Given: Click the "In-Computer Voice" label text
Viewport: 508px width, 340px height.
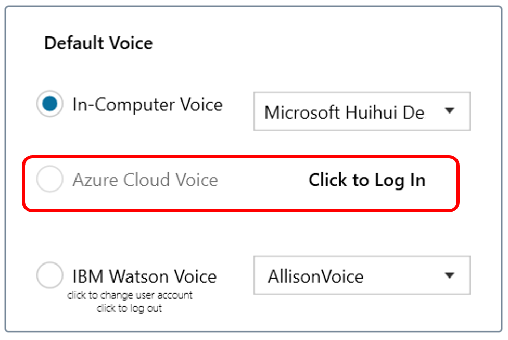Looking at the screenshot, I should tap(147, 105).
